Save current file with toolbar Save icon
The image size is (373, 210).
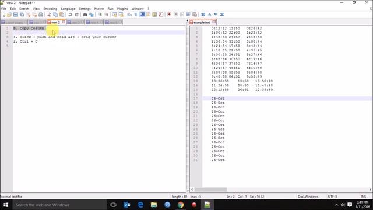[16, 15]
